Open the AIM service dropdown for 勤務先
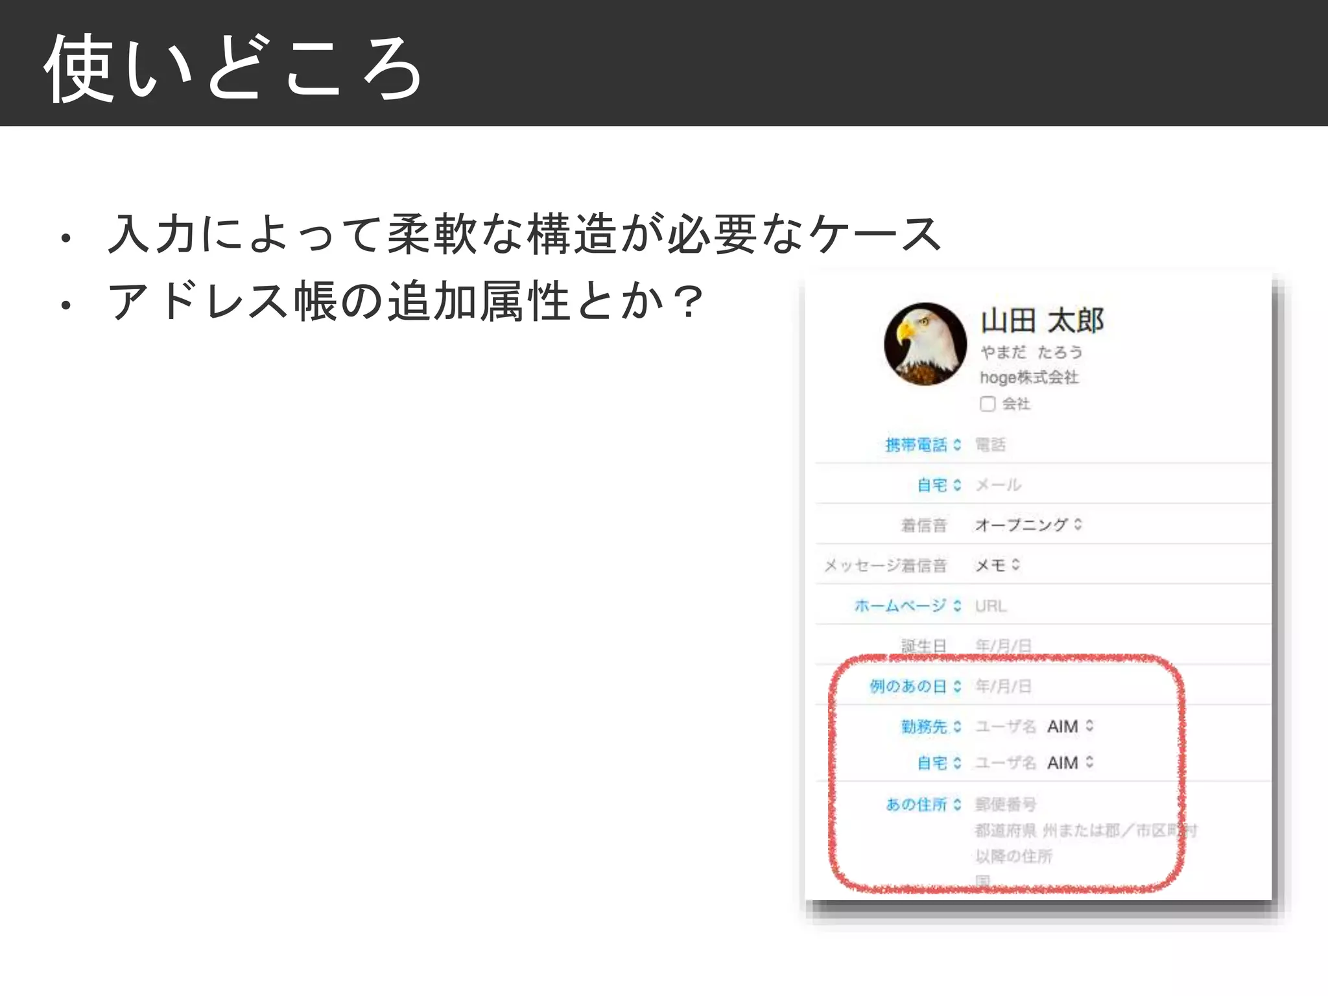 click(x=1071, y=726)
